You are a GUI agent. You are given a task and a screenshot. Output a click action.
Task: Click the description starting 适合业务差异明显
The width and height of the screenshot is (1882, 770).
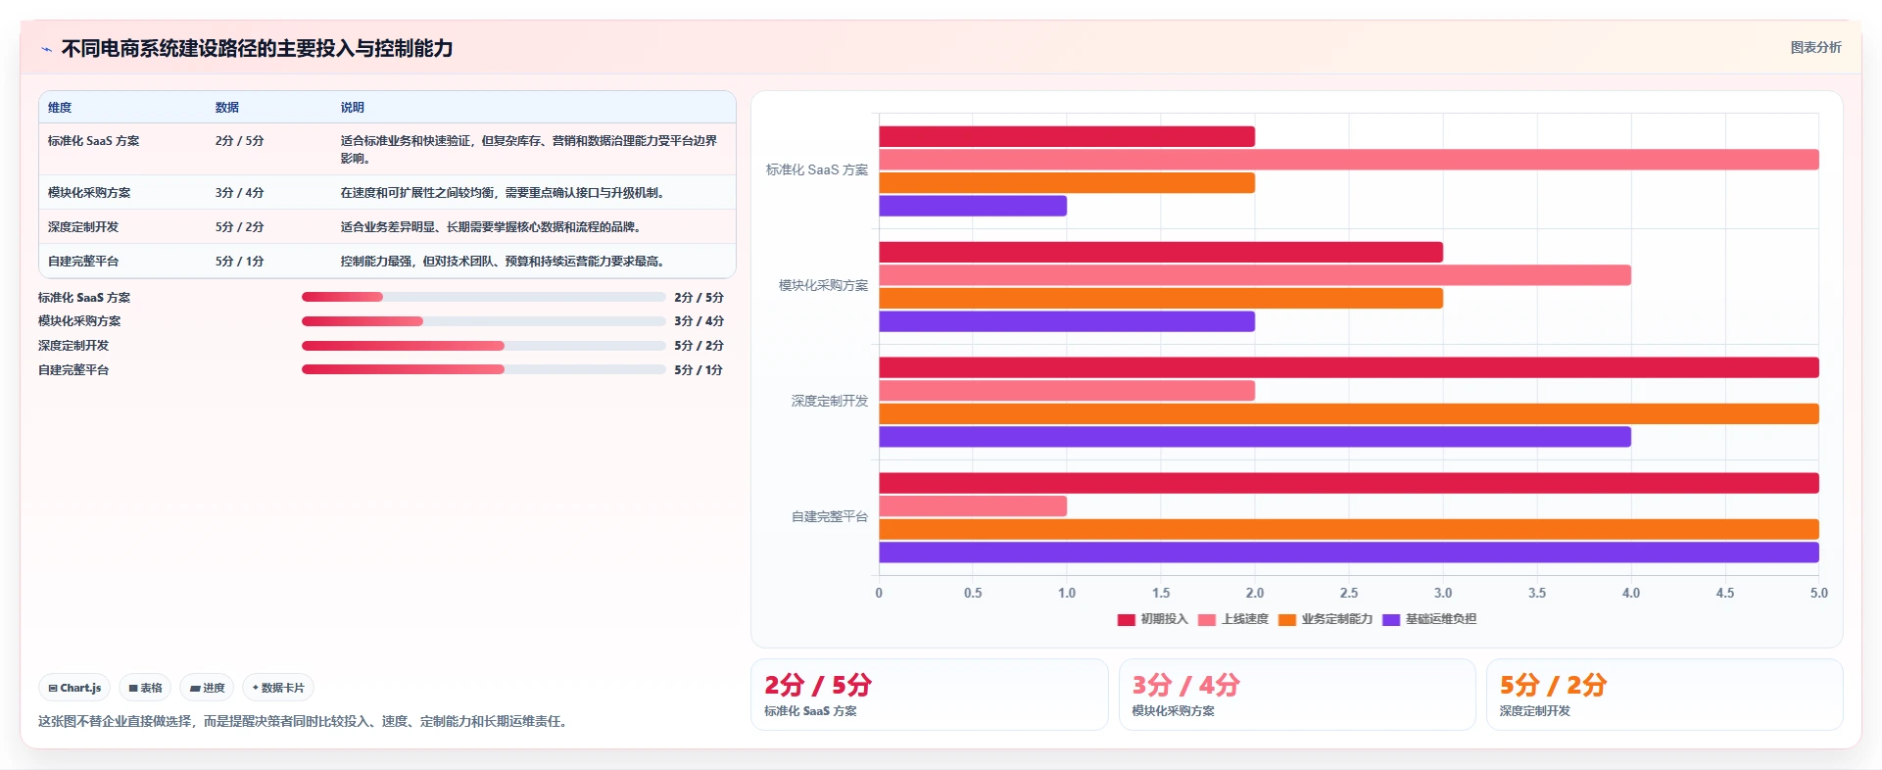click(x=493, y=227)
